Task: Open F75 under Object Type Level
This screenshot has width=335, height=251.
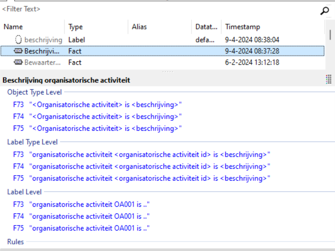Action: [x=18, y=128]
